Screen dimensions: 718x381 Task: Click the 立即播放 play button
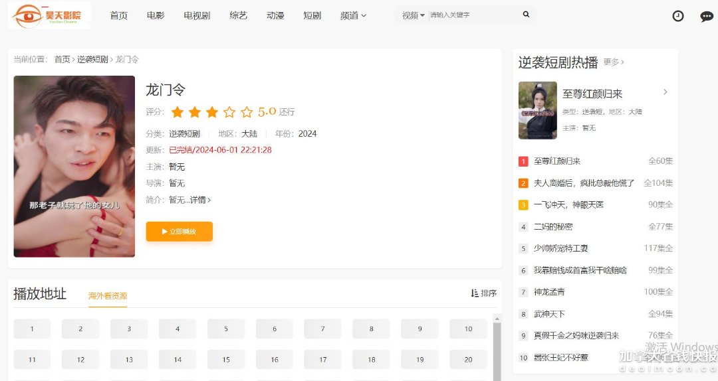pyautogui.click(x=179, y=232)
